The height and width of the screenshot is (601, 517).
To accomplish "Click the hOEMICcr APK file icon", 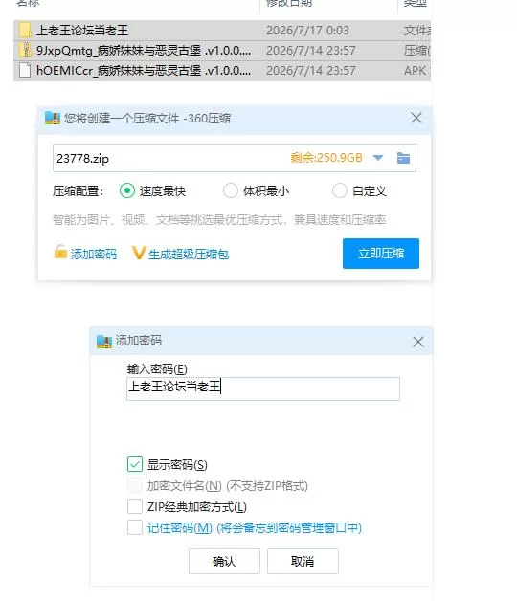I will [x=25, y=71].
